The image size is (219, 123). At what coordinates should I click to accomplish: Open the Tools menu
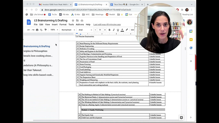point(71,25)
